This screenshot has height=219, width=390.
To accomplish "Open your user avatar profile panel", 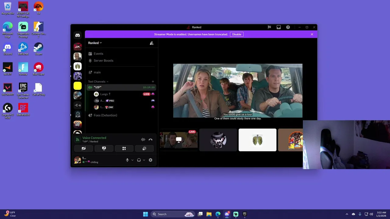I will pyautogui.click(x=77, y=160).
